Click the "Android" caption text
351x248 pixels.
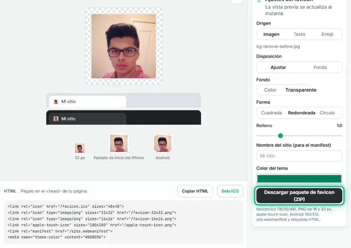click(x=162, y=158)
